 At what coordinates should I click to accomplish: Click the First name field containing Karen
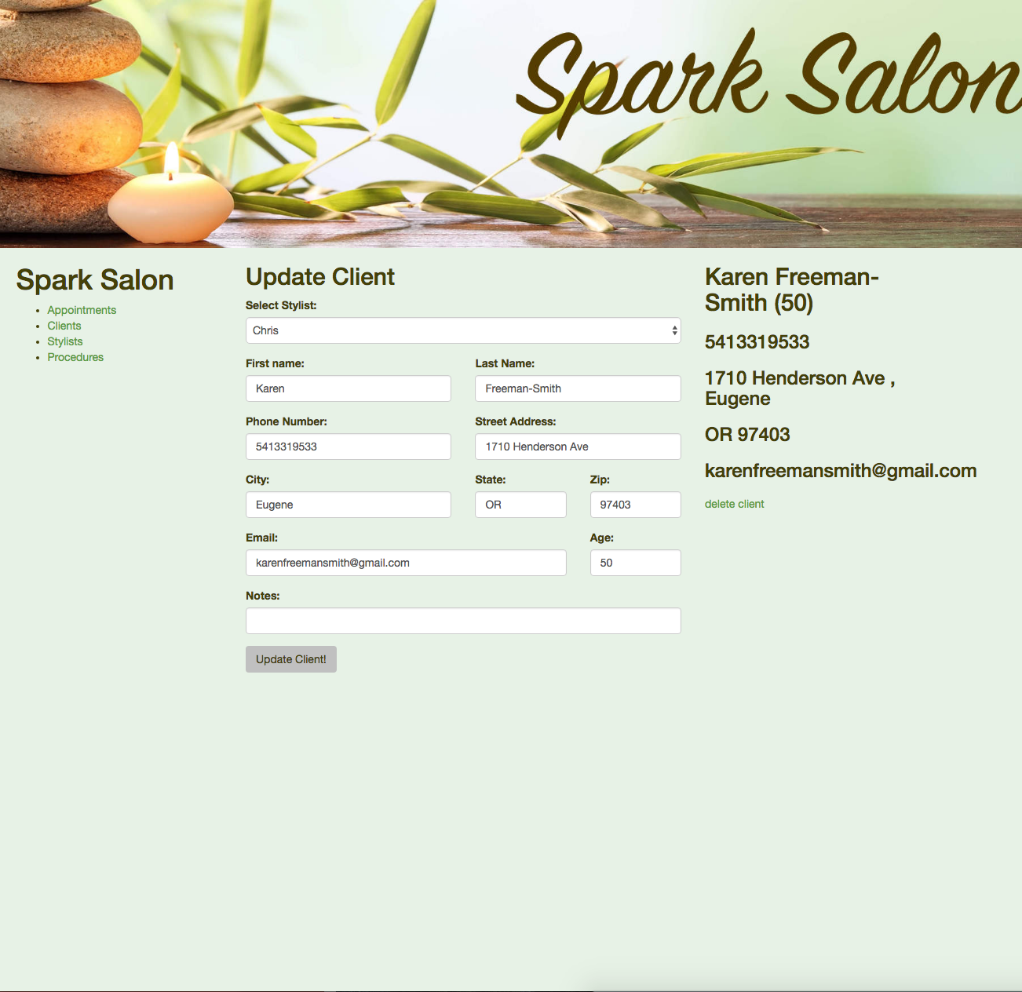click(x=348, y=388)
